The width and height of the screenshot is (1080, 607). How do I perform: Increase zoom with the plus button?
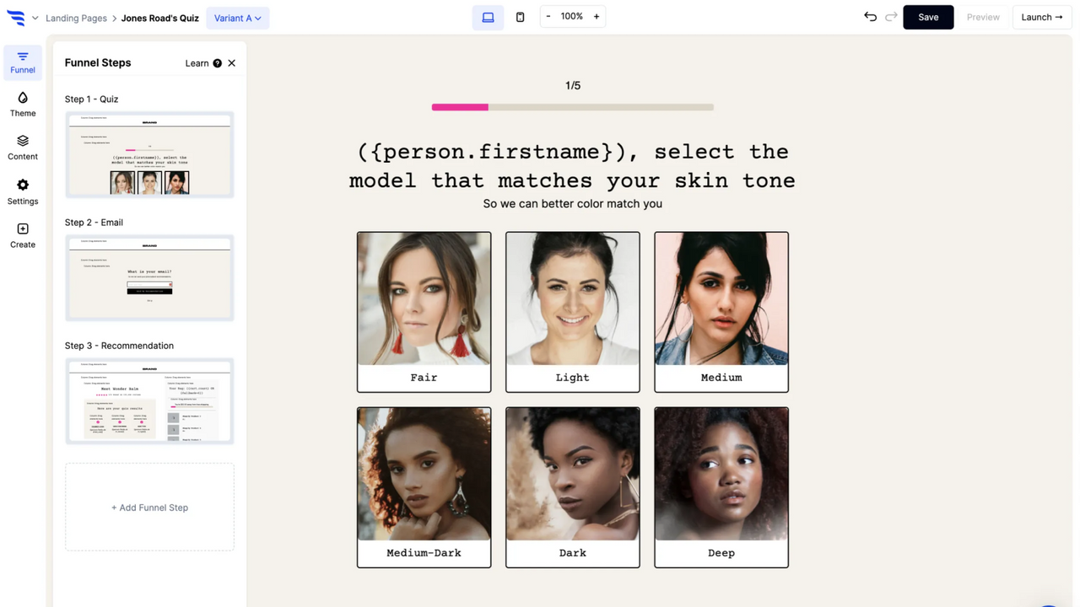[x=597, y=16]
